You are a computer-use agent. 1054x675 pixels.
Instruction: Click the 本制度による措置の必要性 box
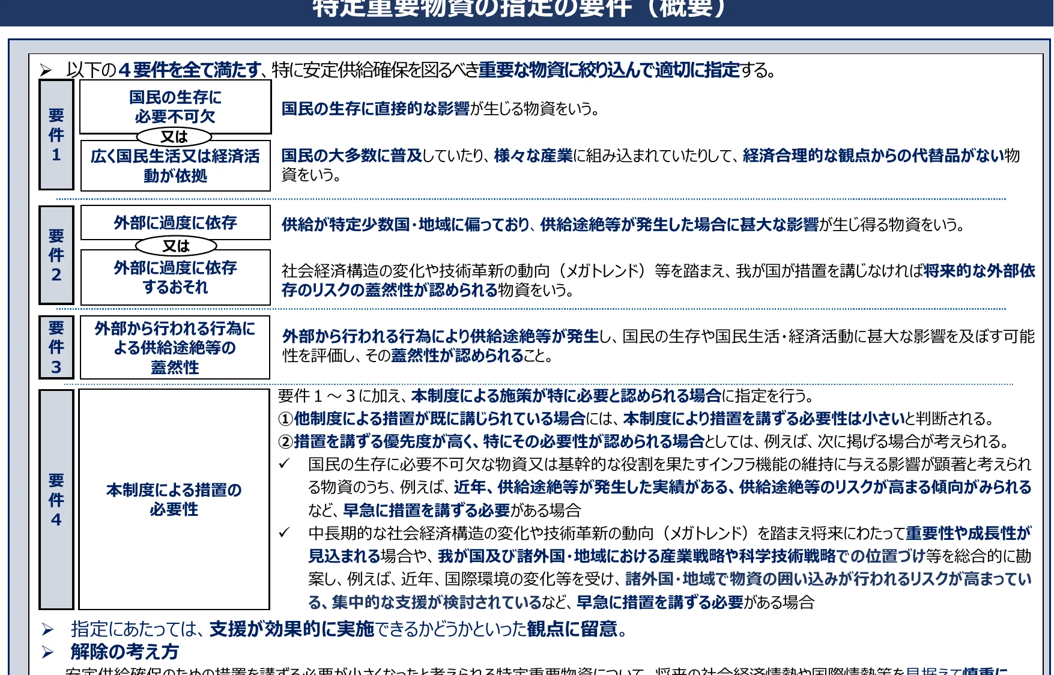point(174,500)
